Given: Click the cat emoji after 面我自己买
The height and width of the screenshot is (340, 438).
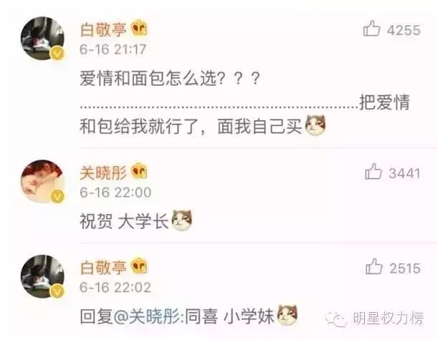Looking at the screenshot, I should pyautogui.click(x=315, y=125).
